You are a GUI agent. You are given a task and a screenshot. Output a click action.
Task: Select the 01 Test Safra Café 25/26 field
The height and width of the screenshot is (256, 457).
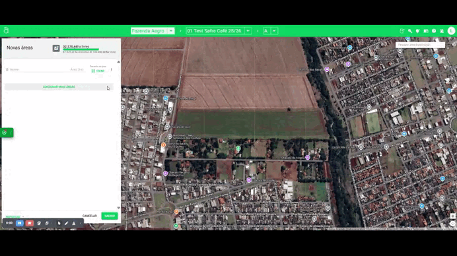(215, 31)
